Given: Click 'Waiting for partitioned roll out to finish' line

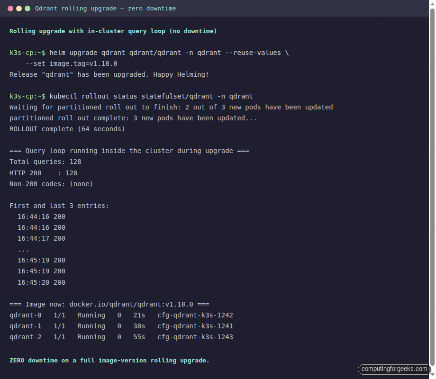Looking at the screenshot, I should click(x=171, y=107).
